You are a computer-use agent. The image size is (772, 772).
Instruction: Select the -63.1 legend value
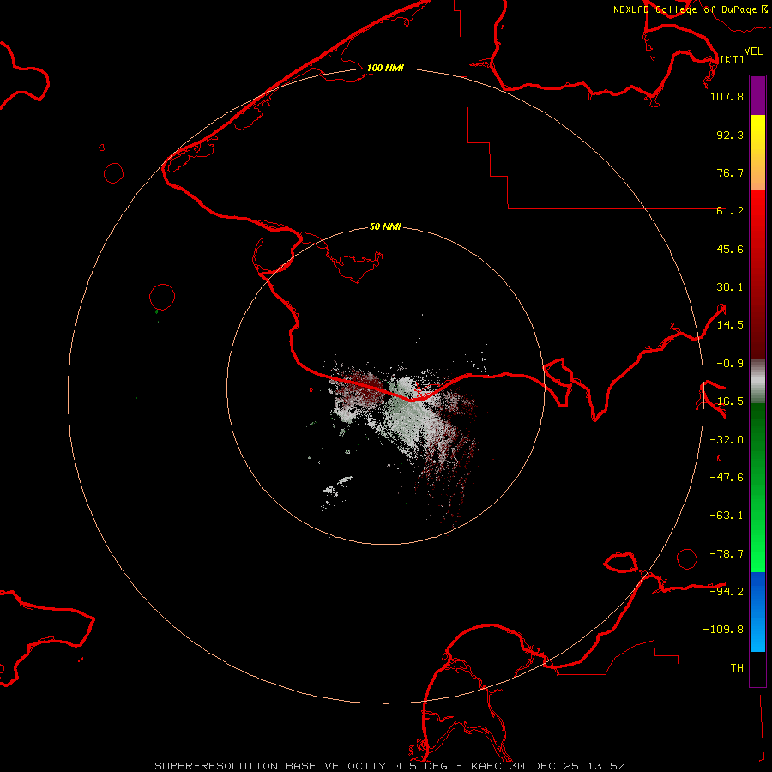tap(727, 516)
